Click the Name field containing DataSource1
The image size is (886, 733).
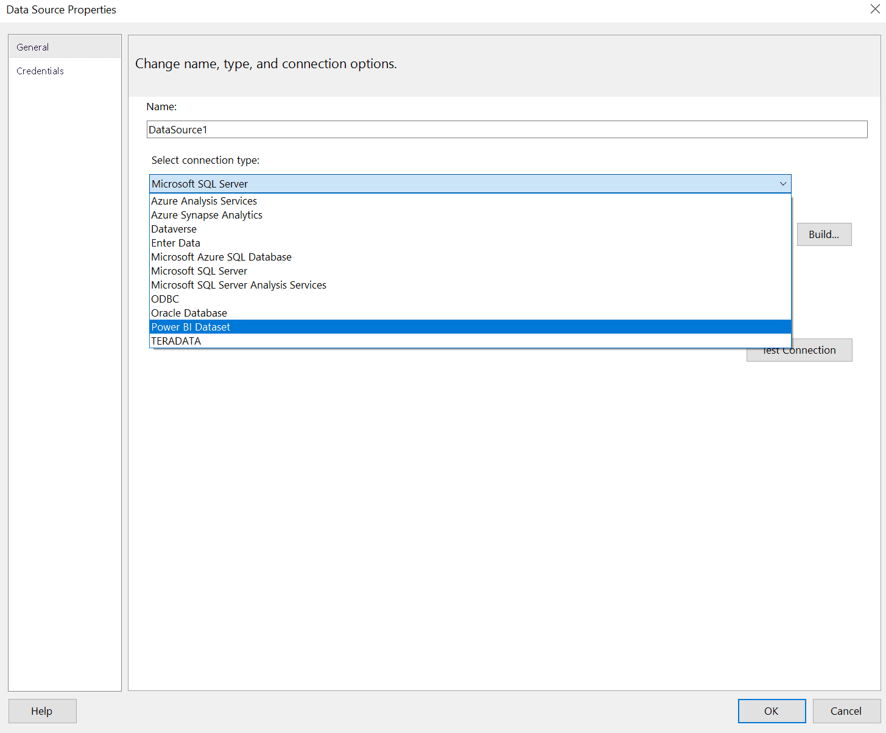(x=507, y=130)
